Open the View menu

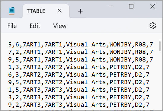pyautogui.click(x=60, y=26)
